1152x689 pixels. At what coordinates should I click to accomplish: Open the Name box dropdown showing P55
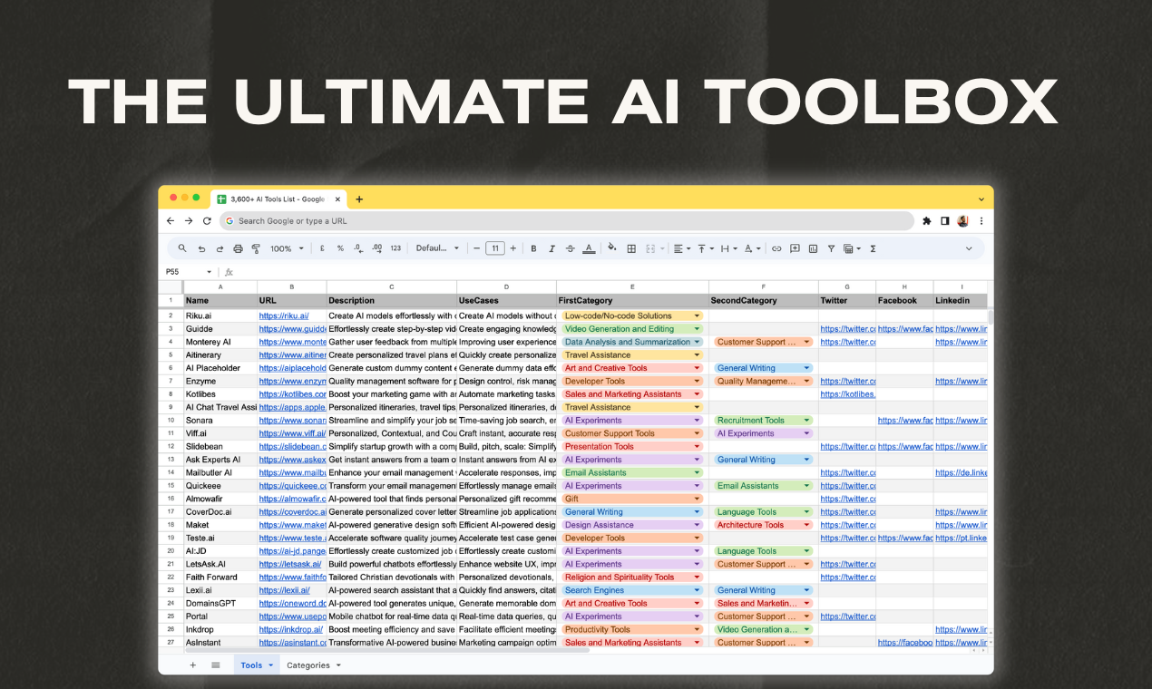click(209, 272)
